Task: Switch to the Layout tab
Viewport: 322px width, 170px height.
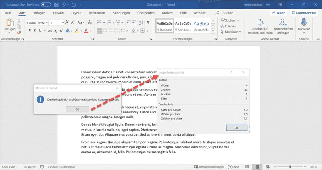Action: 76,13
